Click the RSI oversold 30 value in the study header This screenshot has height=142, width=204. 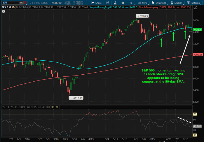click(x=53, y=107)
